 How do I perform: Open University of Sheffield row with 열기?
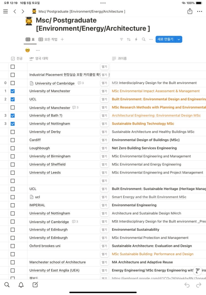[104, 165]
